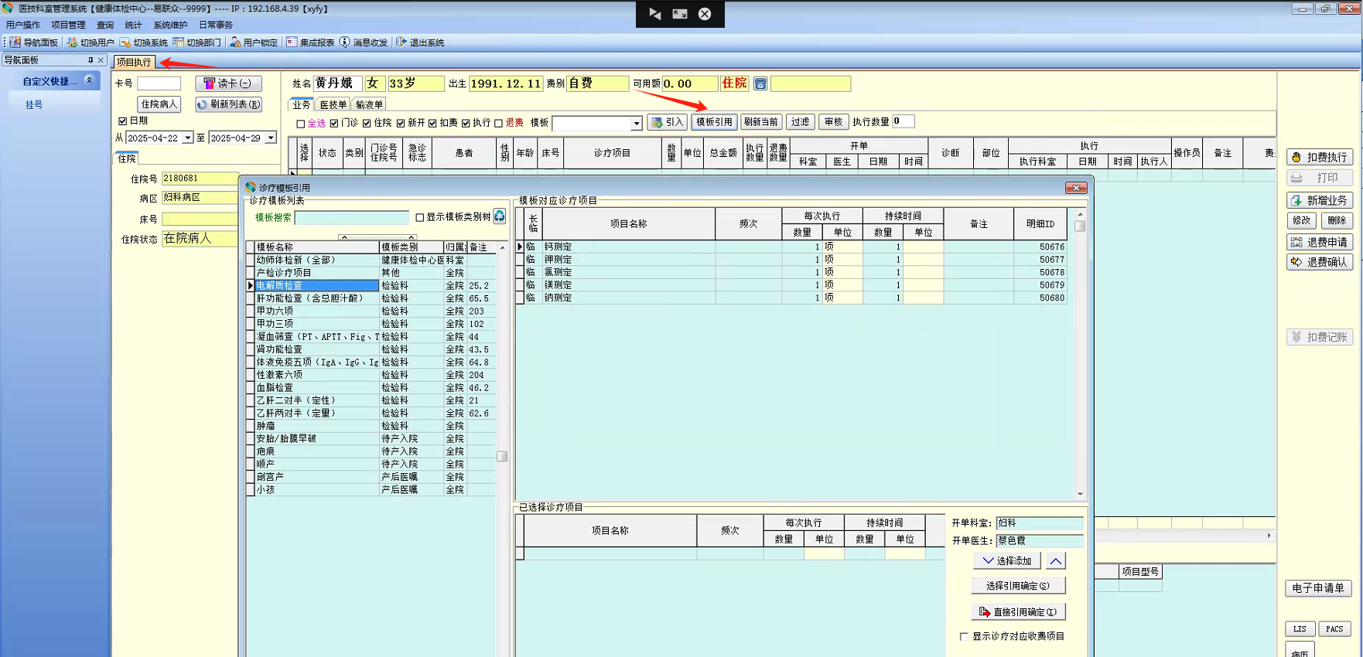Select 肝功能检查 template row
This screenshot has height=657, width=1363.
pos(371,298)
